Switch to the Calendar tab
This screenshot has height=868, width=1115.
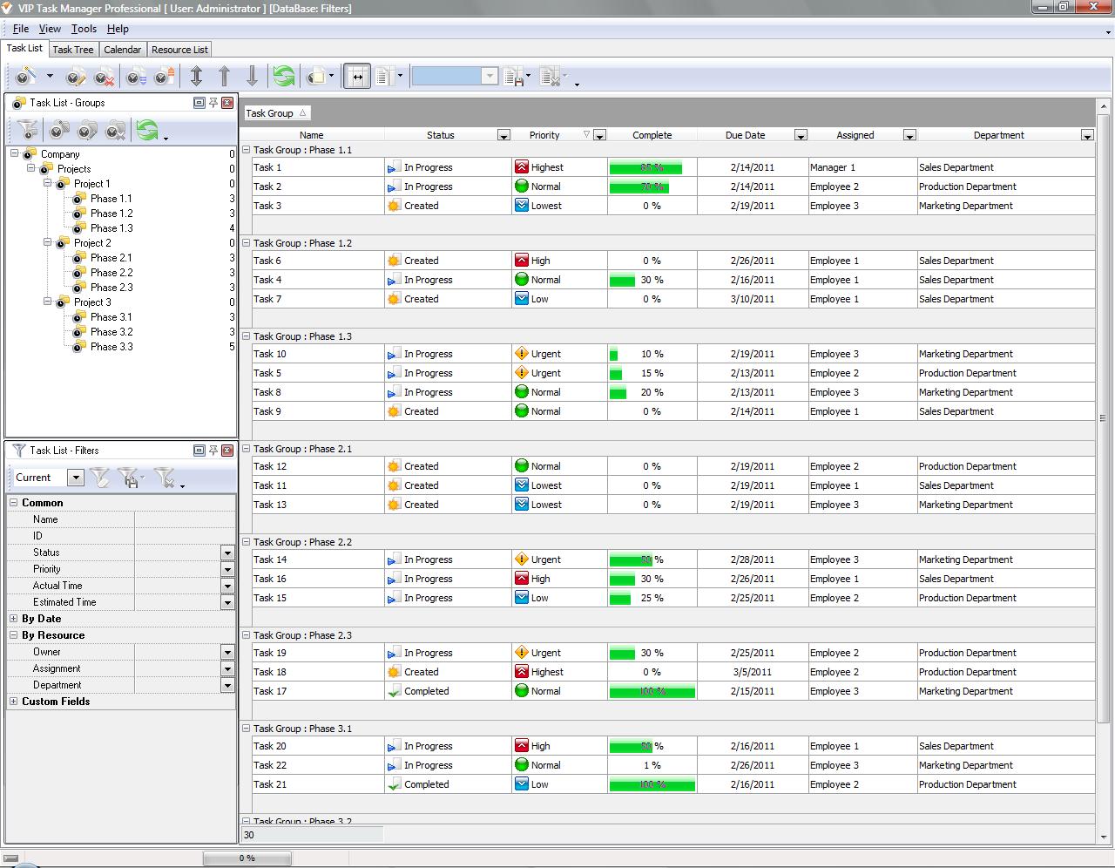pos(122,50)
